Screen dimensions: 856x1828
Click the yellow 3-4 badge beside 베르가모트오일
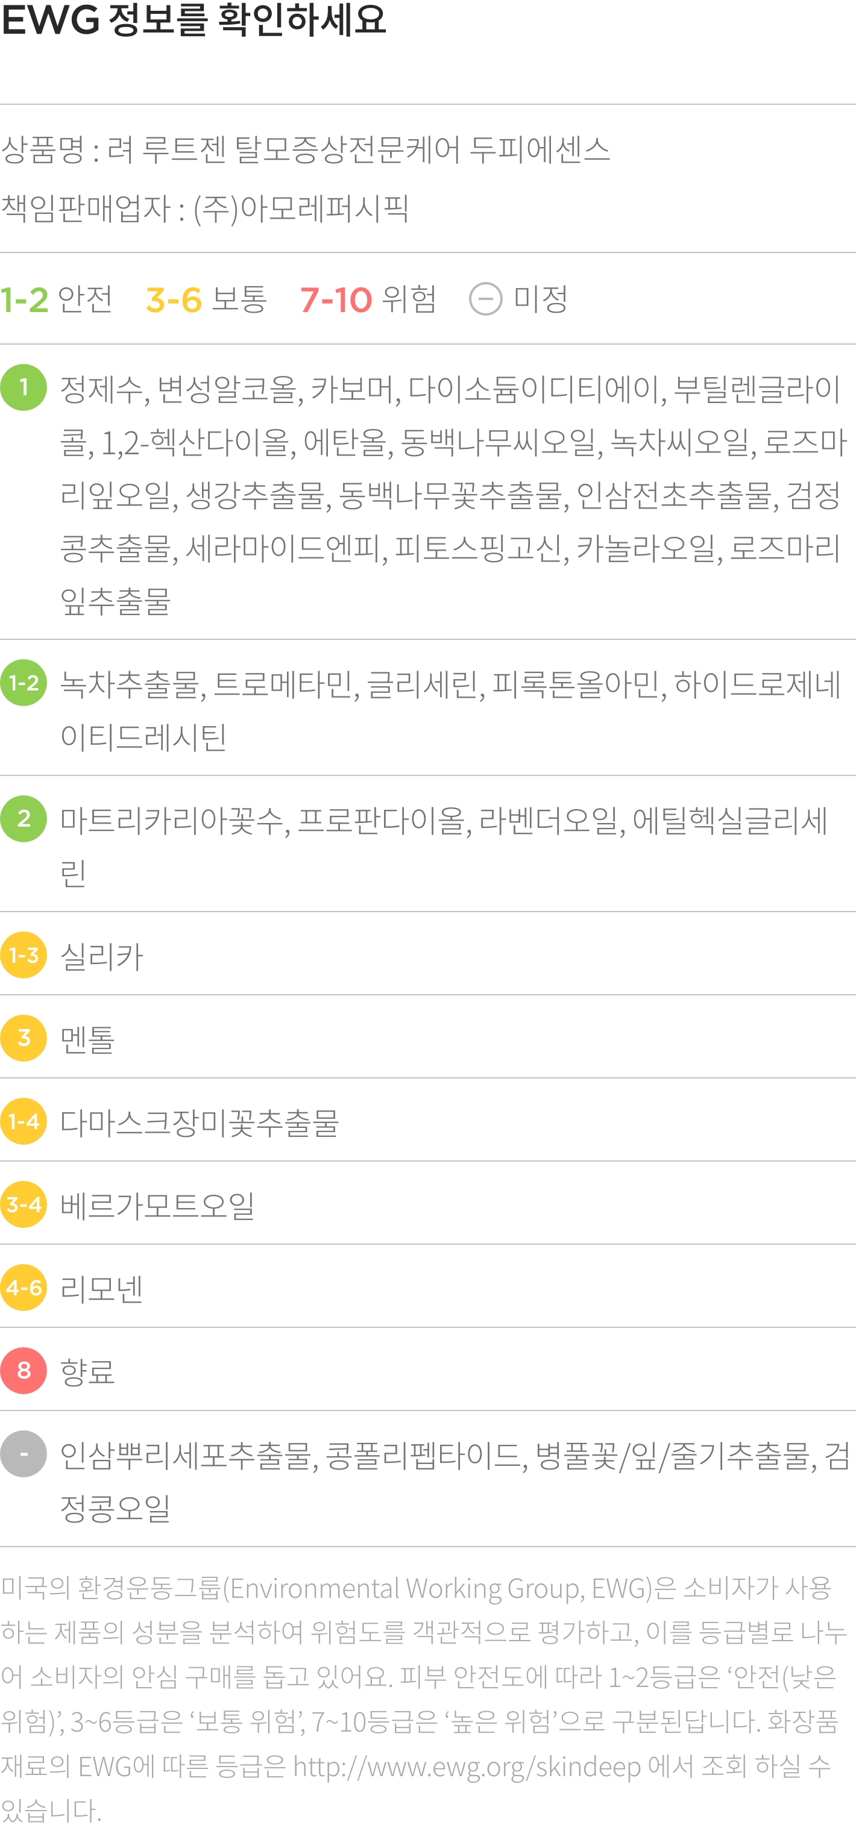(24, 1204)
